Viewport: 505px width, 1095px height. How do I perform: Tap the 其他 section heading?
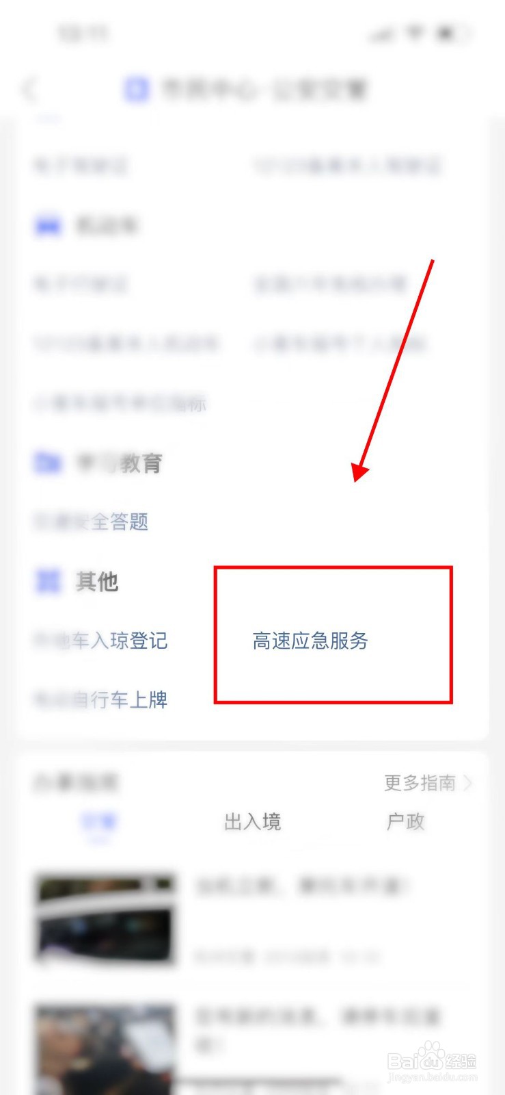tap(97, 582)
